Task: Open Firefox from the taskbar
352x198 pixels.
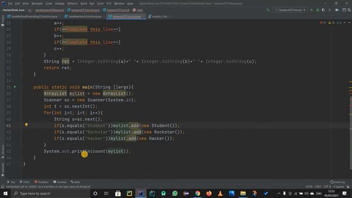Action: click(x=209, y=193)
